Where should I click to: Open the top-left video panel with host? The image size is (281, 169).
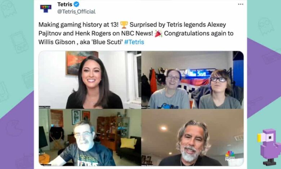point(90,80)
